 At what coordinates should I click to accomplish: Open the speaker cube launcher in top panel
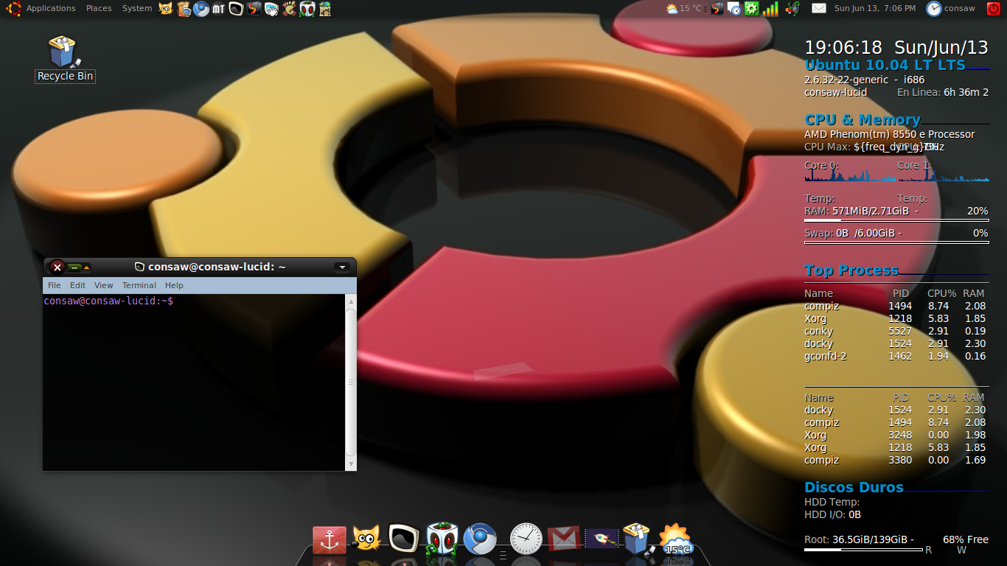(307, 9)
